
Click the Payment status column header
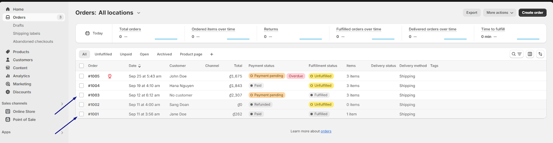(x=261, y=66)
